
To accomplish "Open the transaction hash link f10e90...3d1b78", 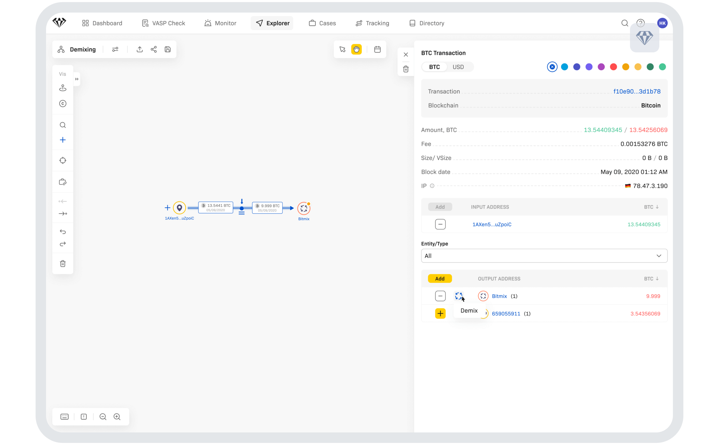I will tap(637, 91).
